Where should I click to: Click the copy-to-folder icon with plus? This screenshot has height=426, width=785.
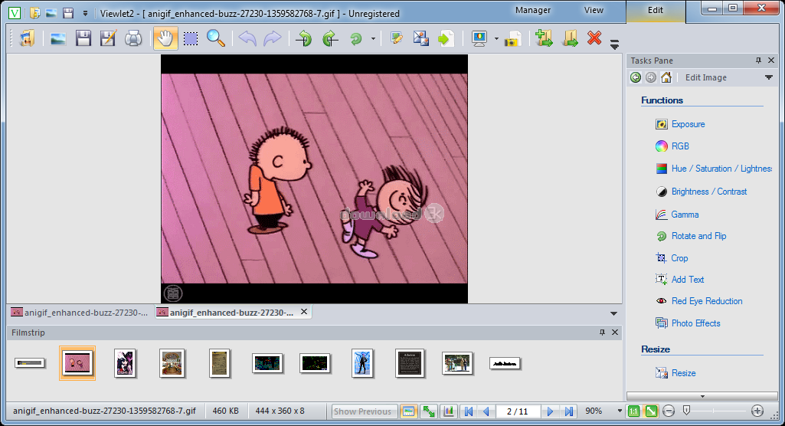(x=544, y=38)
